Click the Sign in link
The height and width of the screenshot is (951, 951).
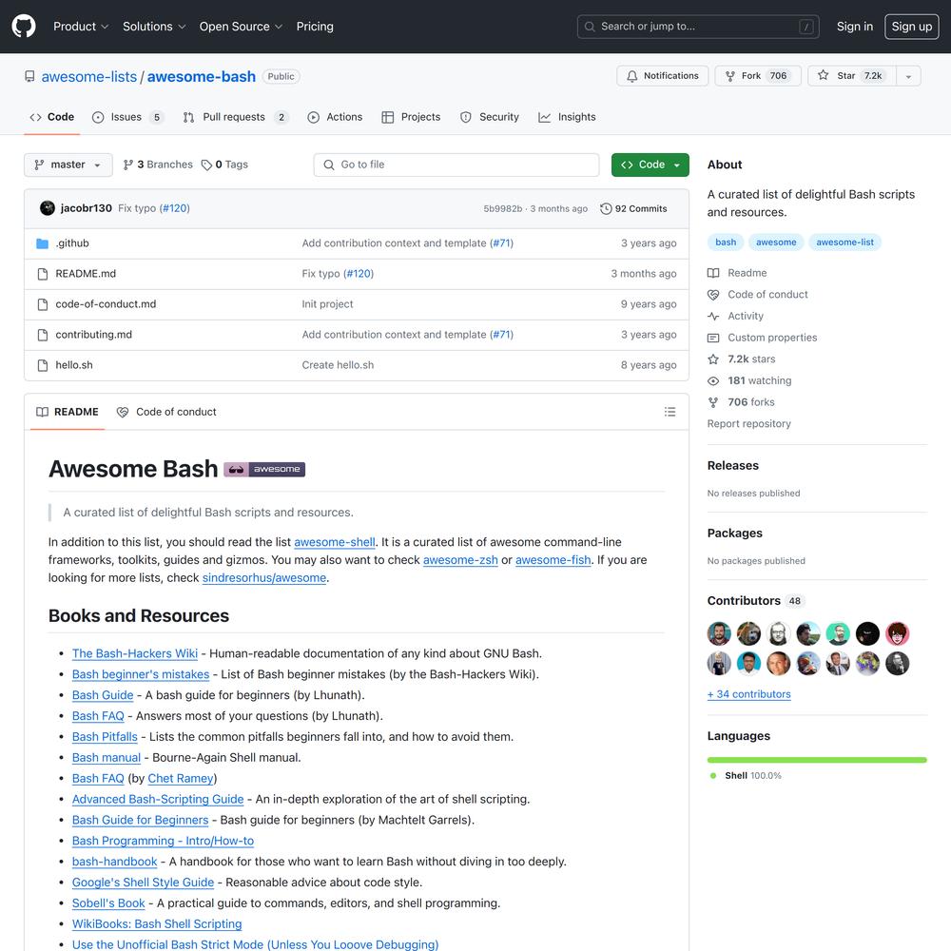855,27
